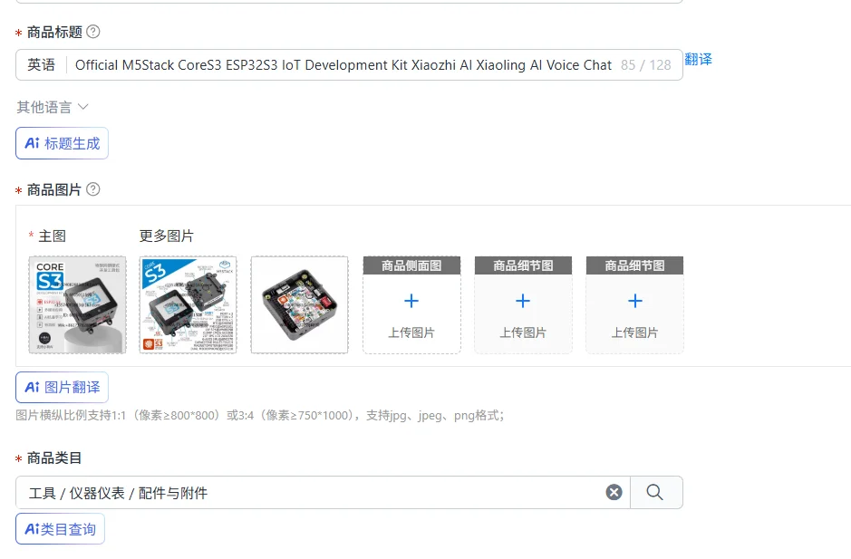
Task: Click the AI 标题生成 button
Action: [x=62, y=143]
